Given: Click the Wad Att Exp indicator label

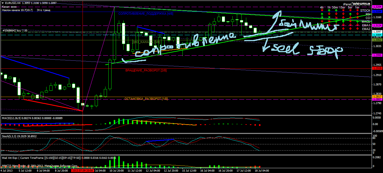Looking at the screenshot, I should tap(58, 157).
